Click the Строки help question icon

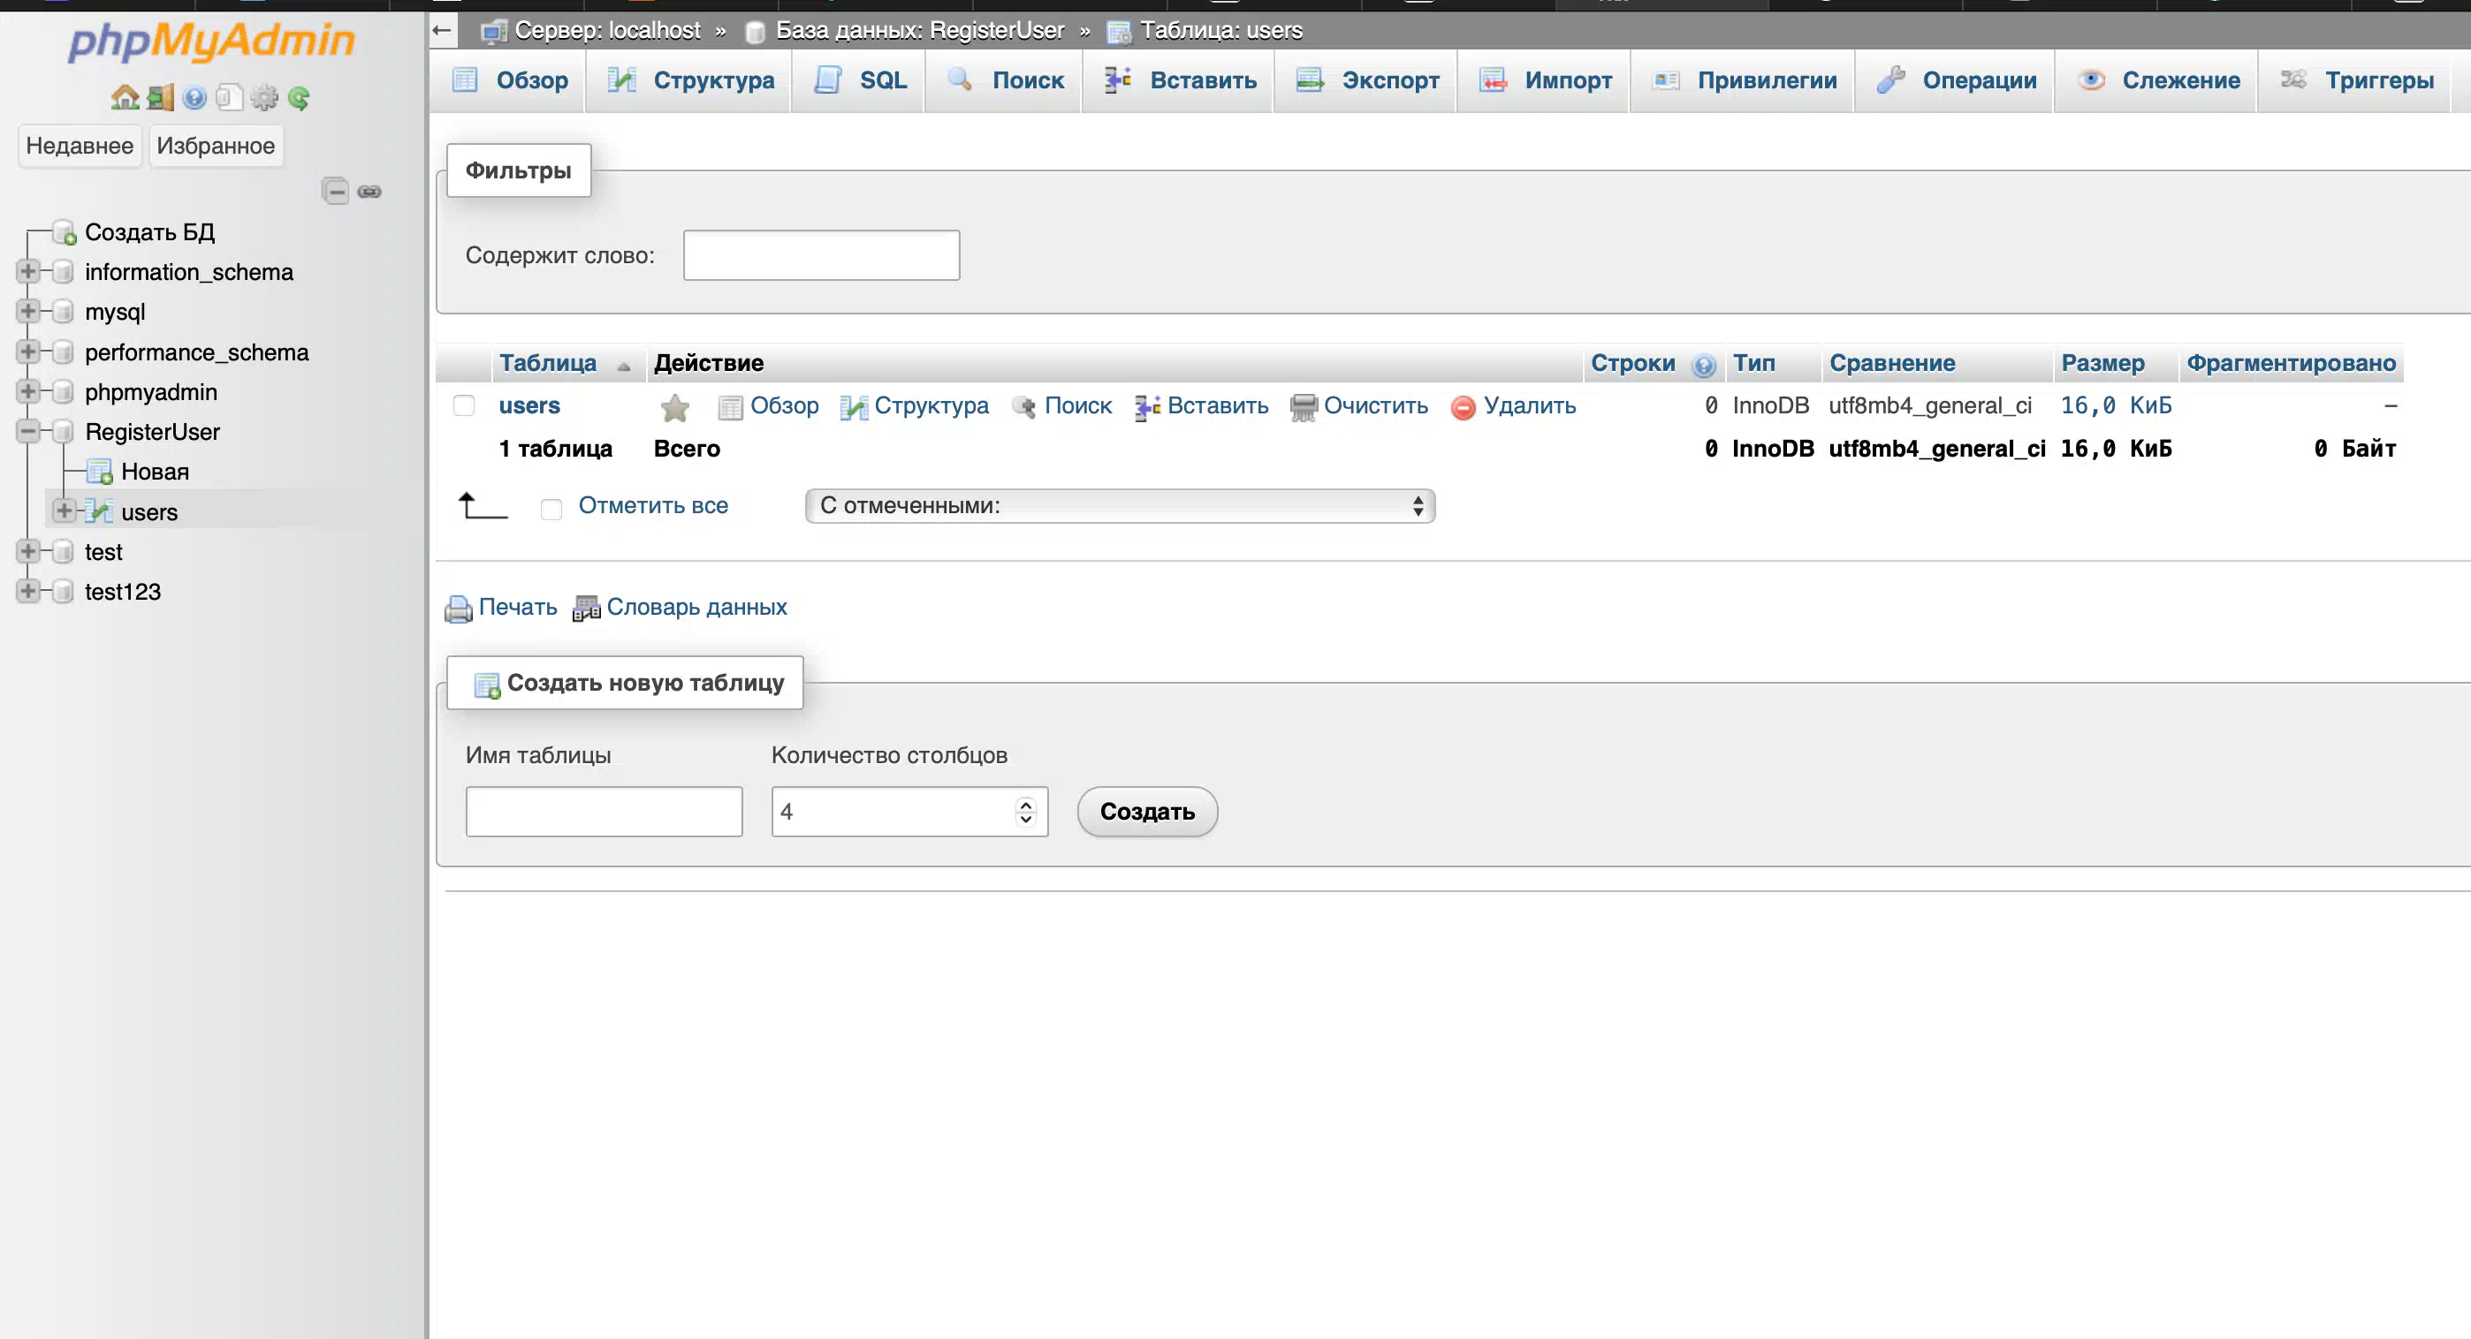pos(1704,364)
